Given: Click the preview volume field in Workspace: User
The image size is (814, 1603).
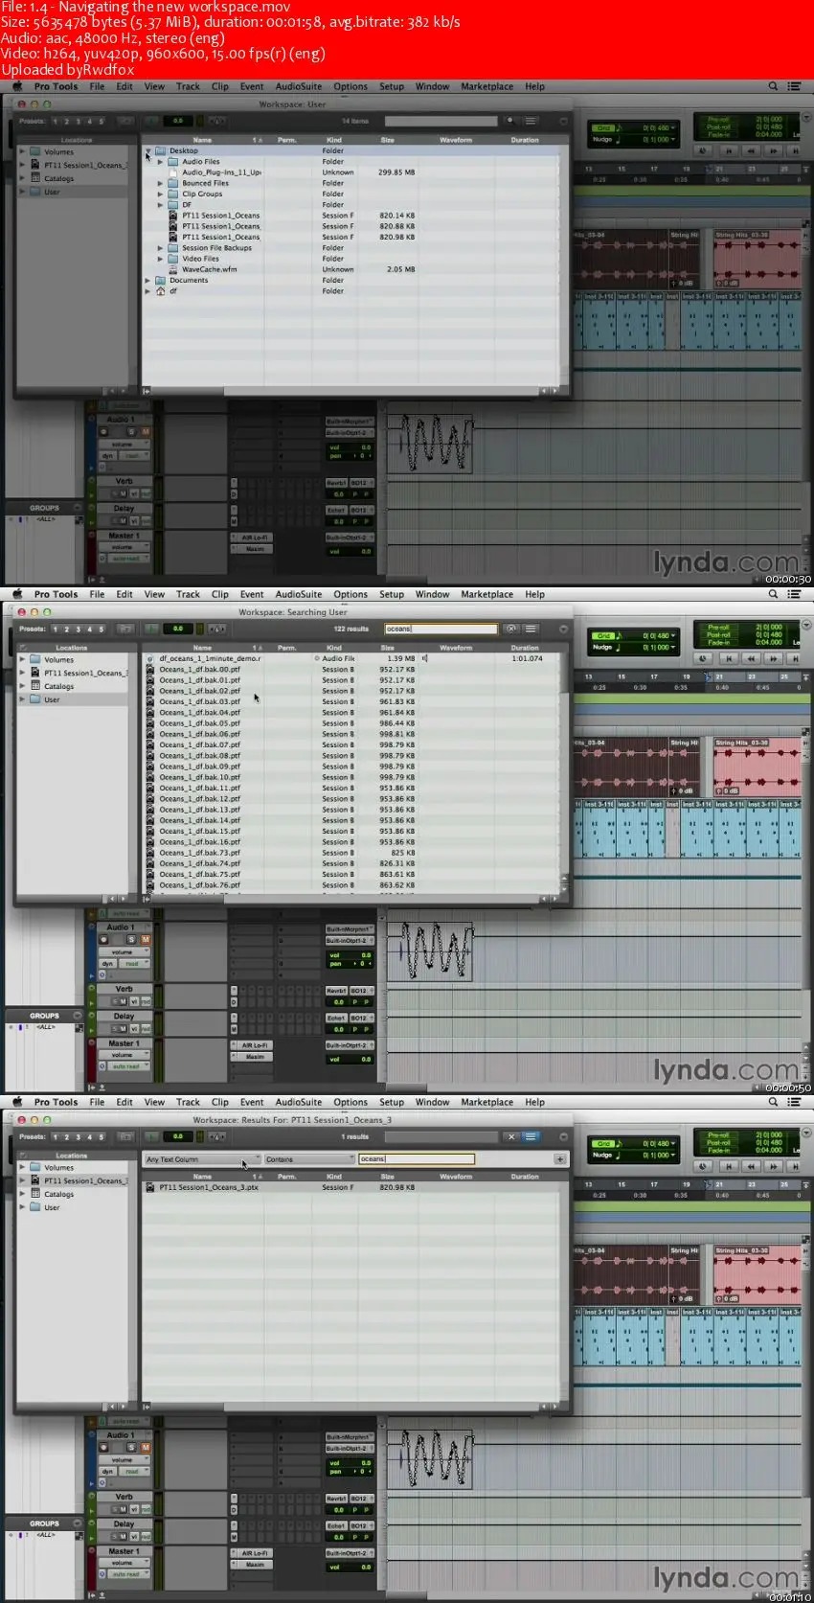Looking at the screenshot, I should (178, 121).
